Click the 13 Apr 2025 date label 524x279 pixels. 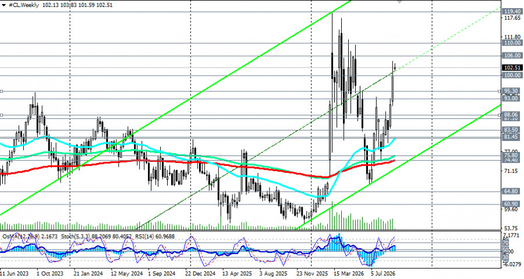(x=237, y=274)
